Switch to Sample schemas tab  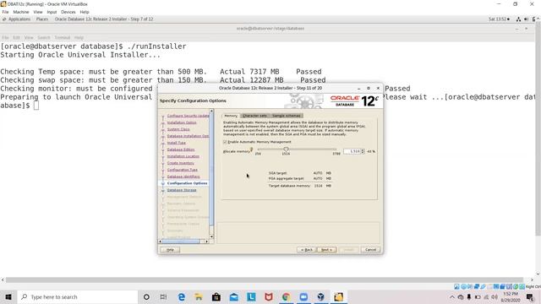[x=287, y=116]
